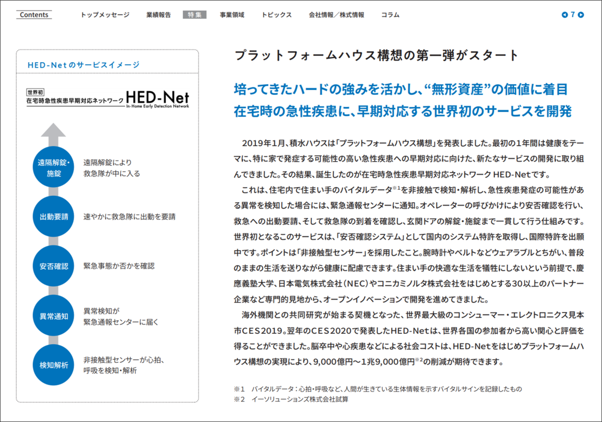
Task: Click the blue headline 在宅時の急性疾患に
Action: [x=403, y=111]
